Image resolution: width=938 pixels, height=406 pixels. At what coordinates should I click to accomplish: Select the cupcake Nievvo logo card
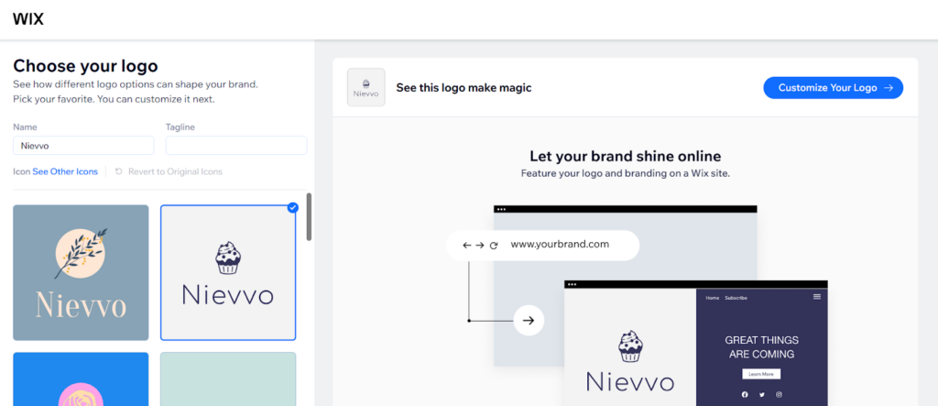point(228,272)
